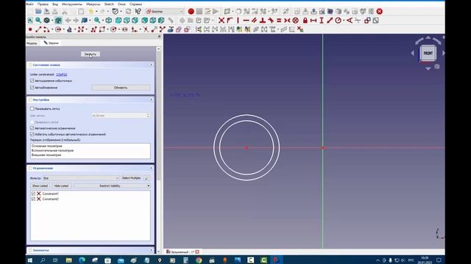Toggle Автоудаление избыточных checkbox
Screen dimensions: 471x264
point(32,81)
